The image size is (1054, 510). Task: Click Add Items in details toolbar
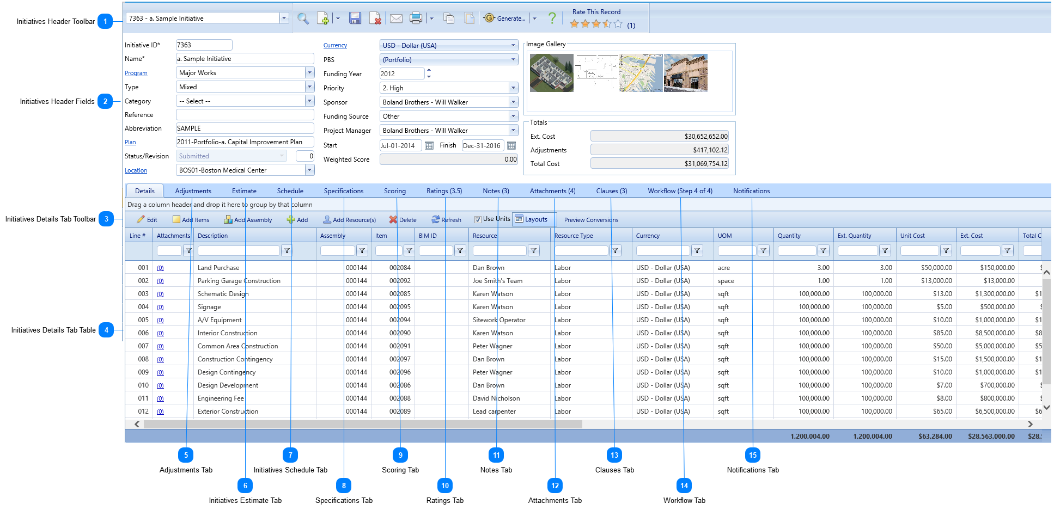click(x=191, y=220)
